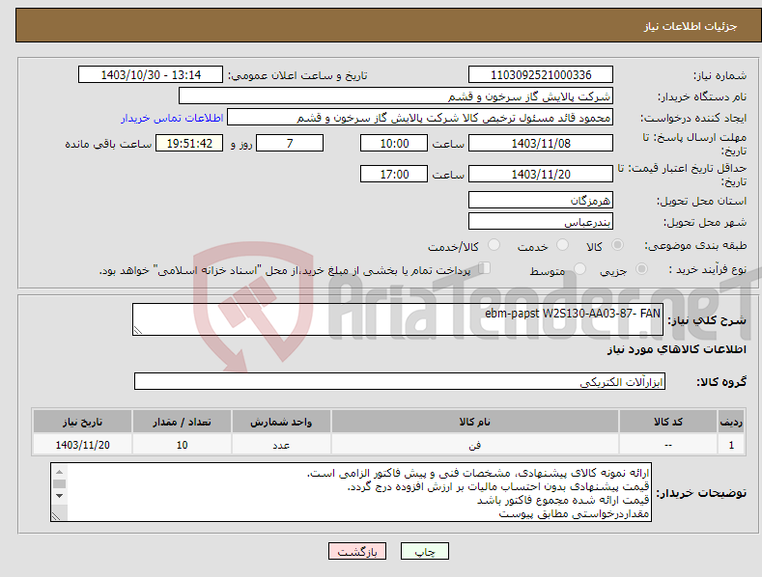The height and width of the screenshot is (577, 762).
Task: Click the اطلاعات کالاهای مورد نیاز section heading
Action: pos(676,349)
